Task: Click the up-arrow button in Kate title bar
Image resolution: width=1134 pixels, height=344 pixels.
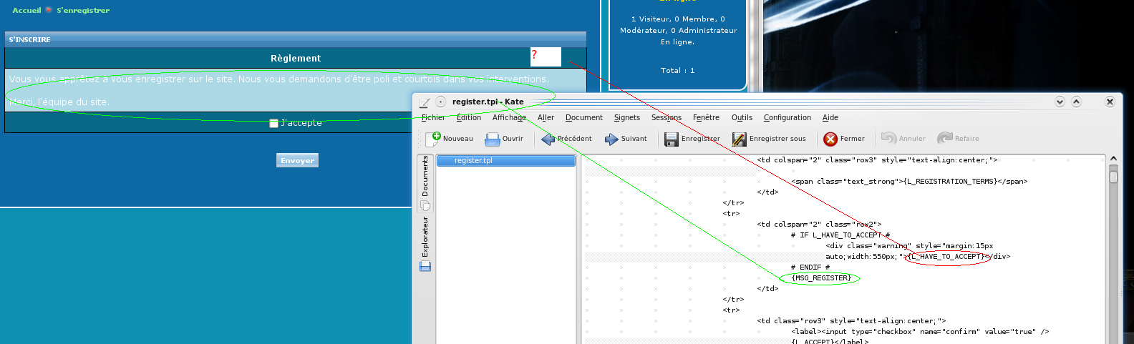Action: [x=1076, y=102]
